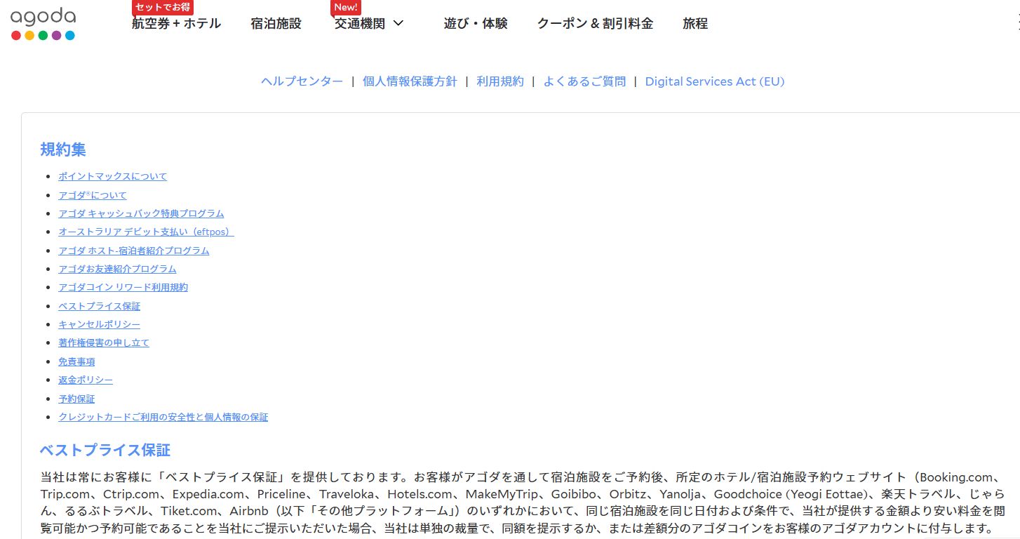Screen dimensions: 1020x539
Task: View the 個人情報保護方針 page
Action: [x=410, y=81]
